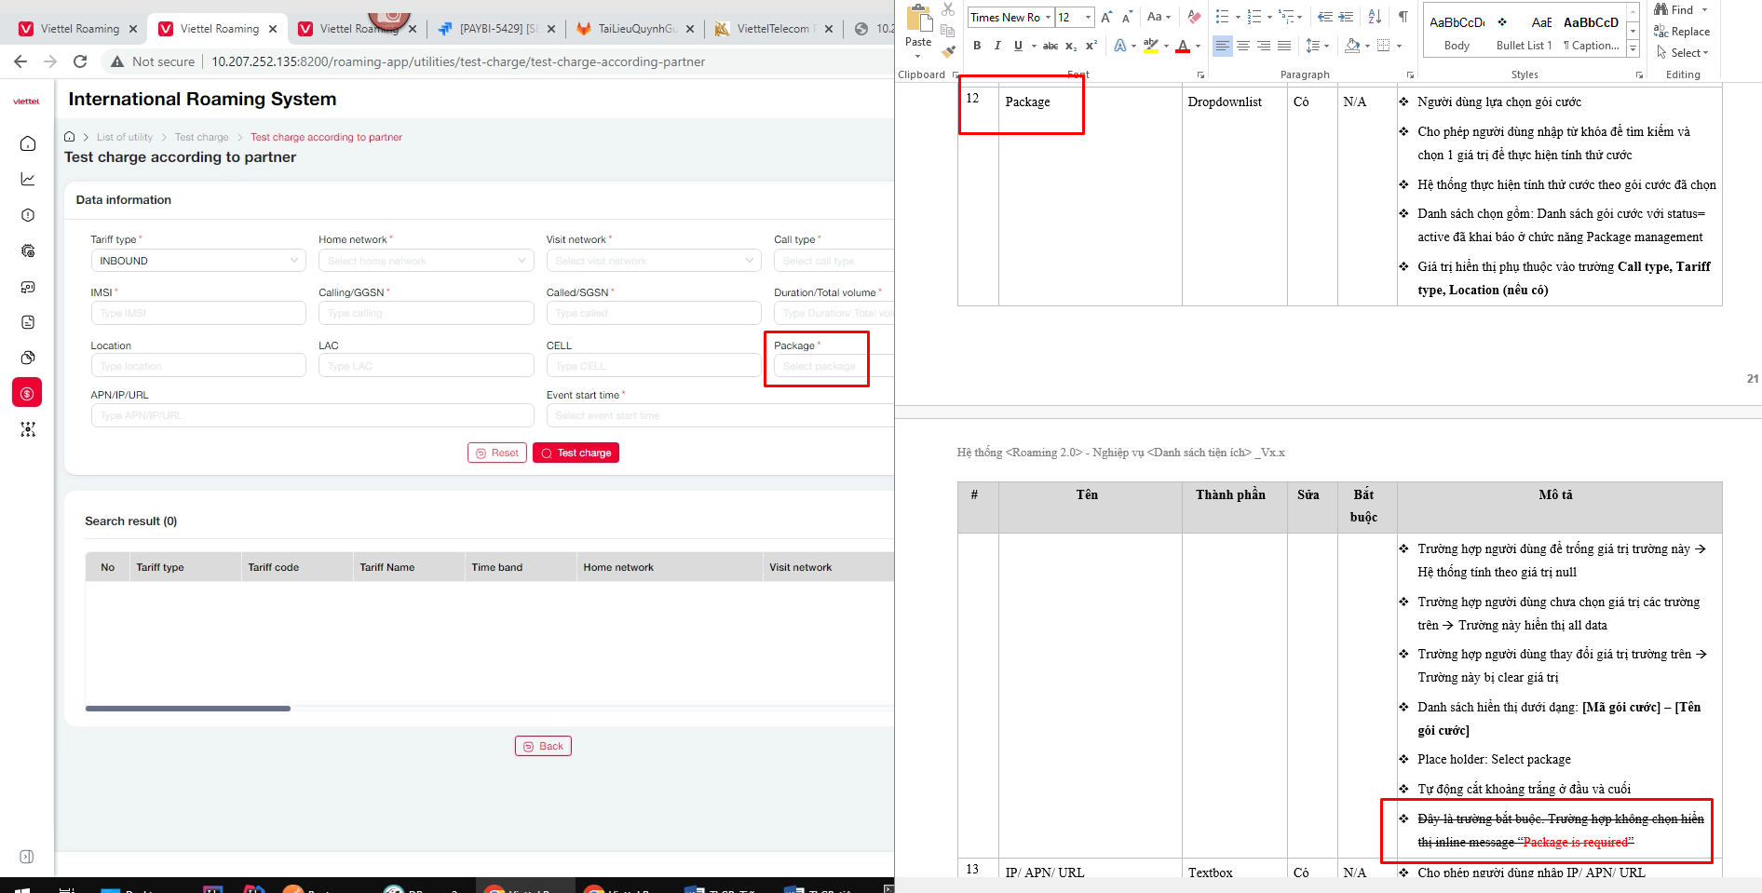Open the Times New Roman font dropdown
Viewport: 1762px width, 893px height.
point(1048,17)
